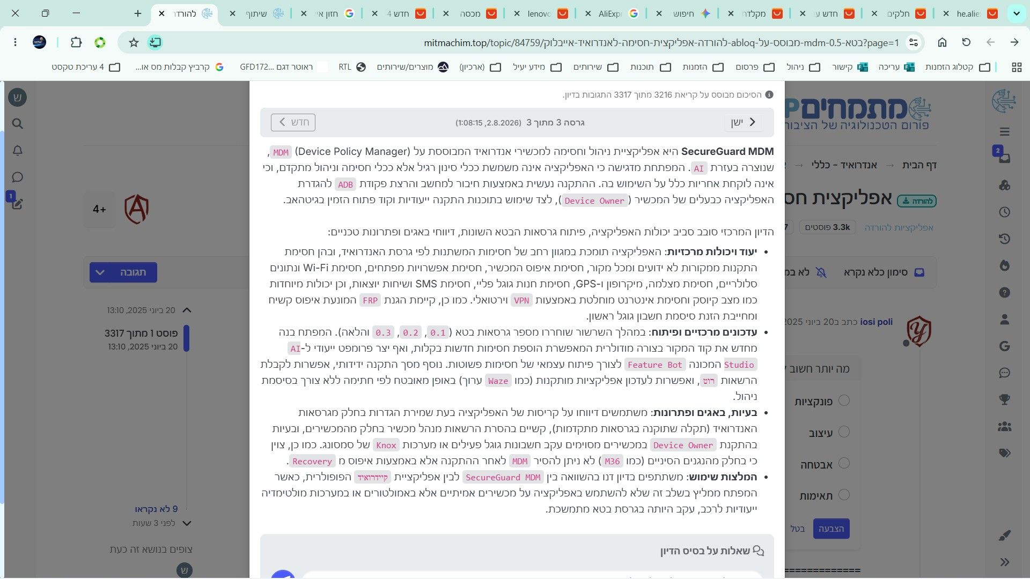The height and width of the screenshot is (579, 1030).
Task: Click the post timeline scroll handle
Action: pos(187,338)
